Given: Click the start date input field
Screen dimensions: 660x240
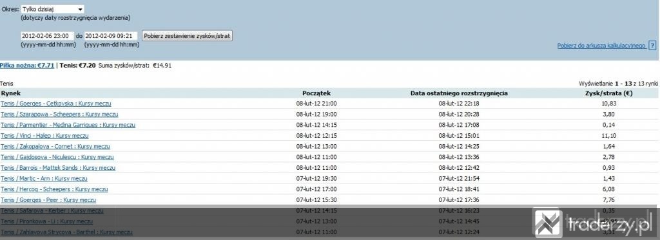Looking at the screenshot, I should (47, 36).
